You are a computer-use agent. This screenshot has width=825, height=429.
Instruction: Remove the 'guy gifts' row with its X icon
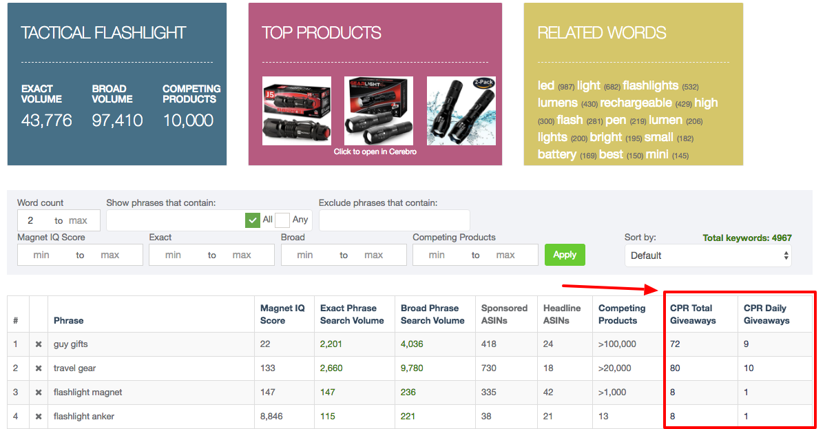click(39, 344)
